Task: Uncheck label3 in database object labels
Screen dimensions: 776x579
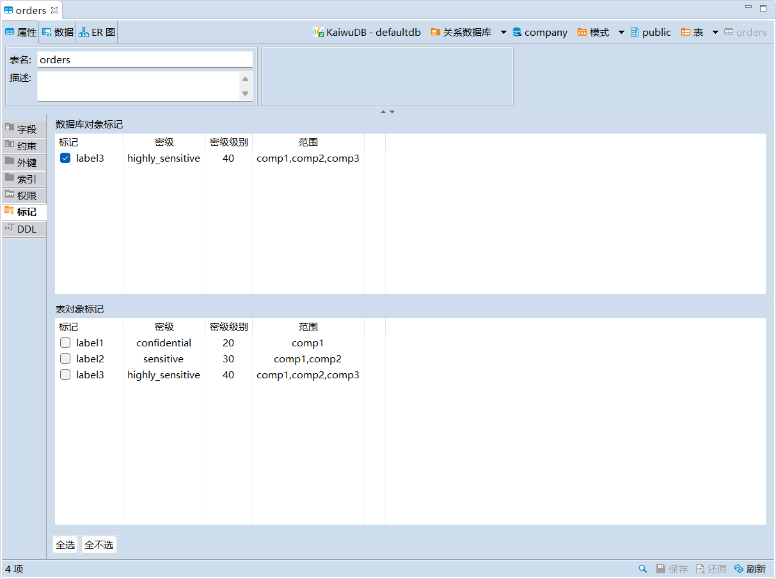Action: (x=65, y=158)
